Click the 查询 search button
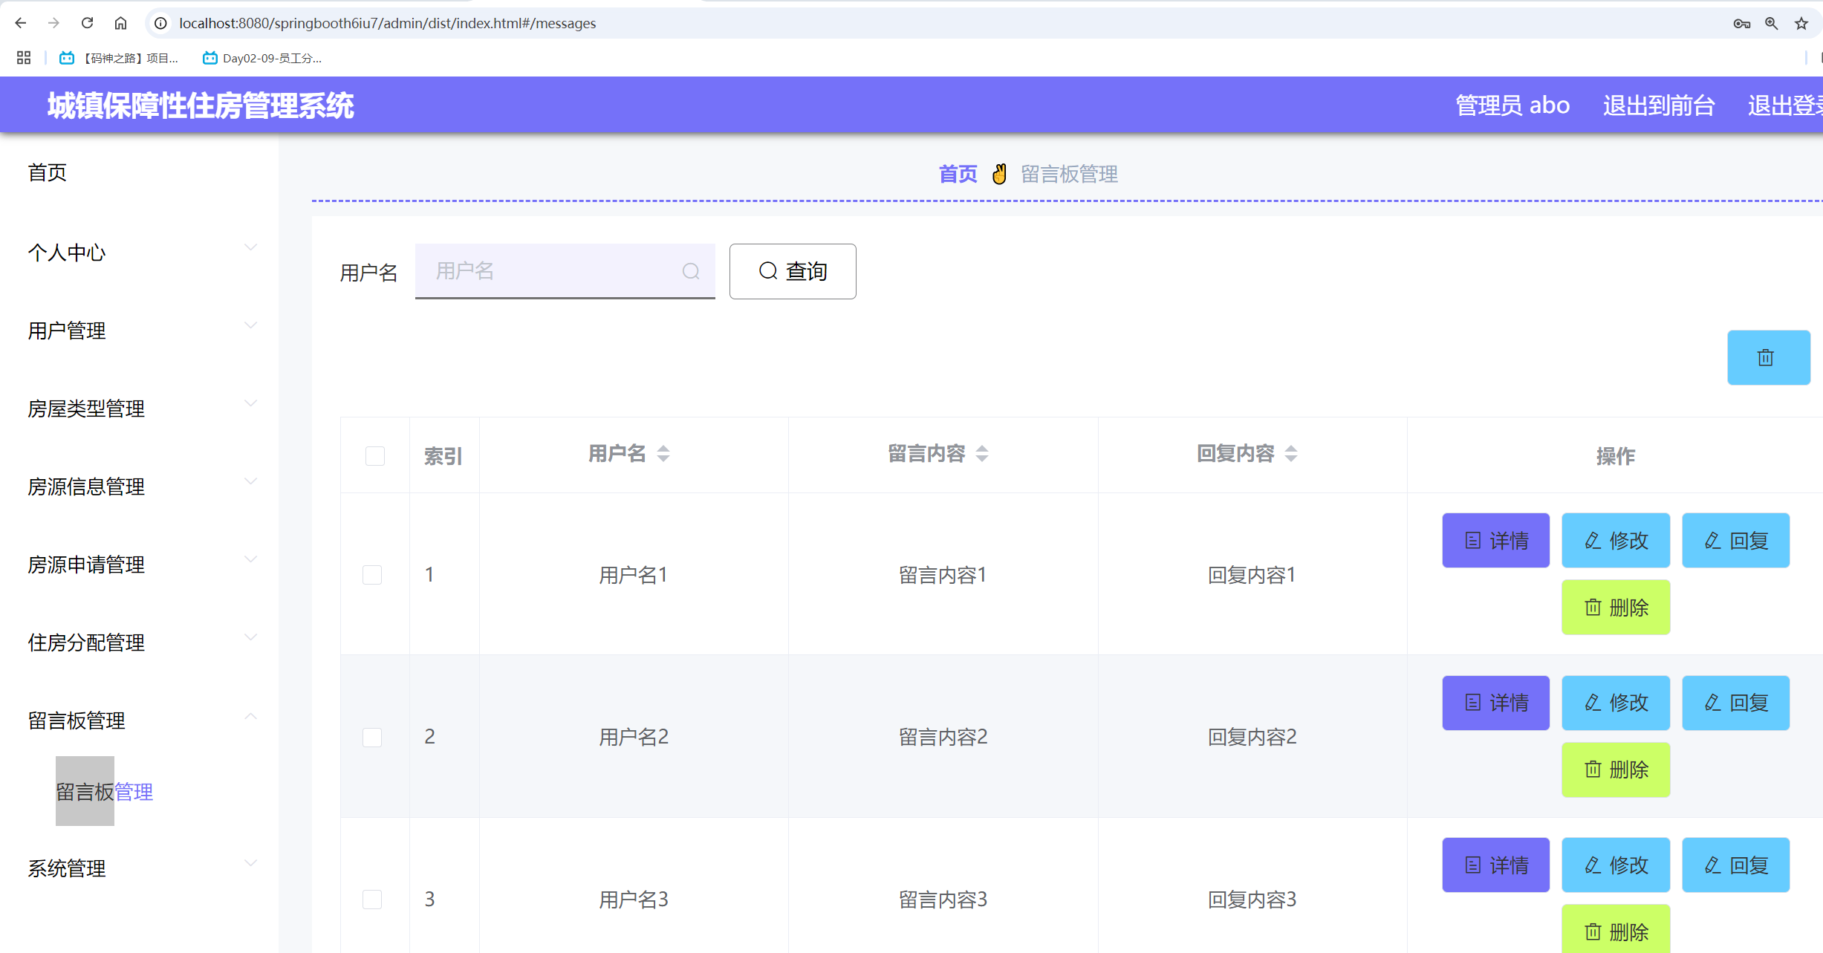 (793, 271)
